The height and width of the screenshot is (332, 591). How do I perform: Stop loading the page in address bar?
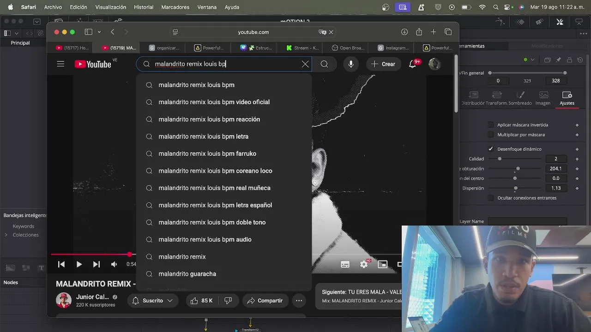[331, 32]
